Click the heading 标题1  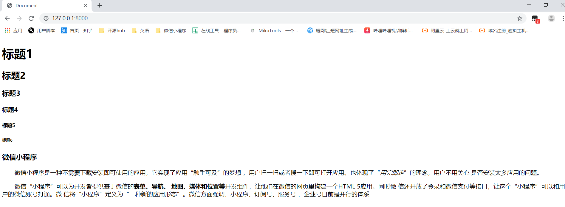click(17, 54)
